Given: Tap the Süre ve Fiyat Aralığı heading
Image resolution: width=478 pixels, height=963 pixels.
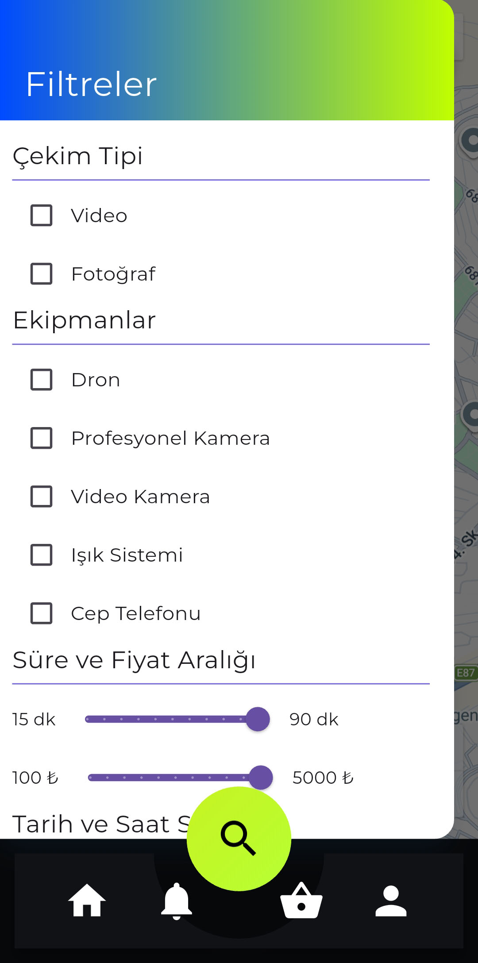Looking at the screenshot, I should click(x=134, y=660).
